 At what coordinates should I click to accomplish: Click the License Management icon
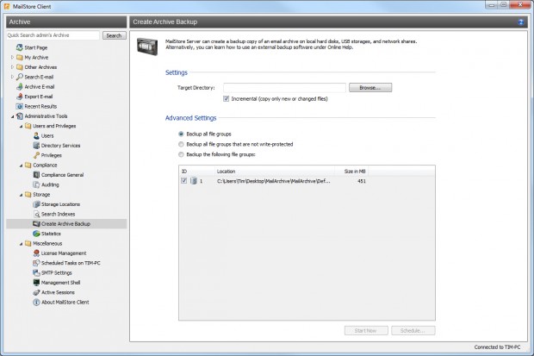tap(36, 253)
